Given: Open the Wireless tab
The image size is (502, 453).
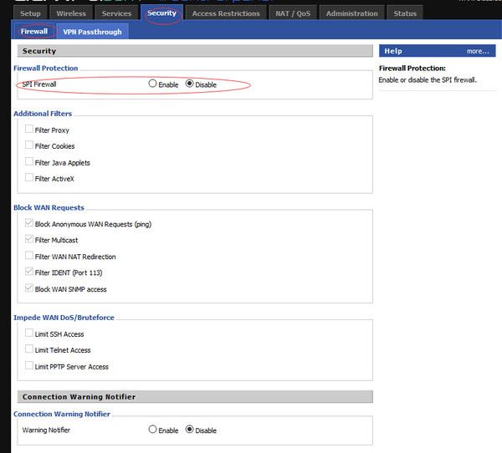Looking at the screenshot, I should pyautogui.click(x=71, y=13).
